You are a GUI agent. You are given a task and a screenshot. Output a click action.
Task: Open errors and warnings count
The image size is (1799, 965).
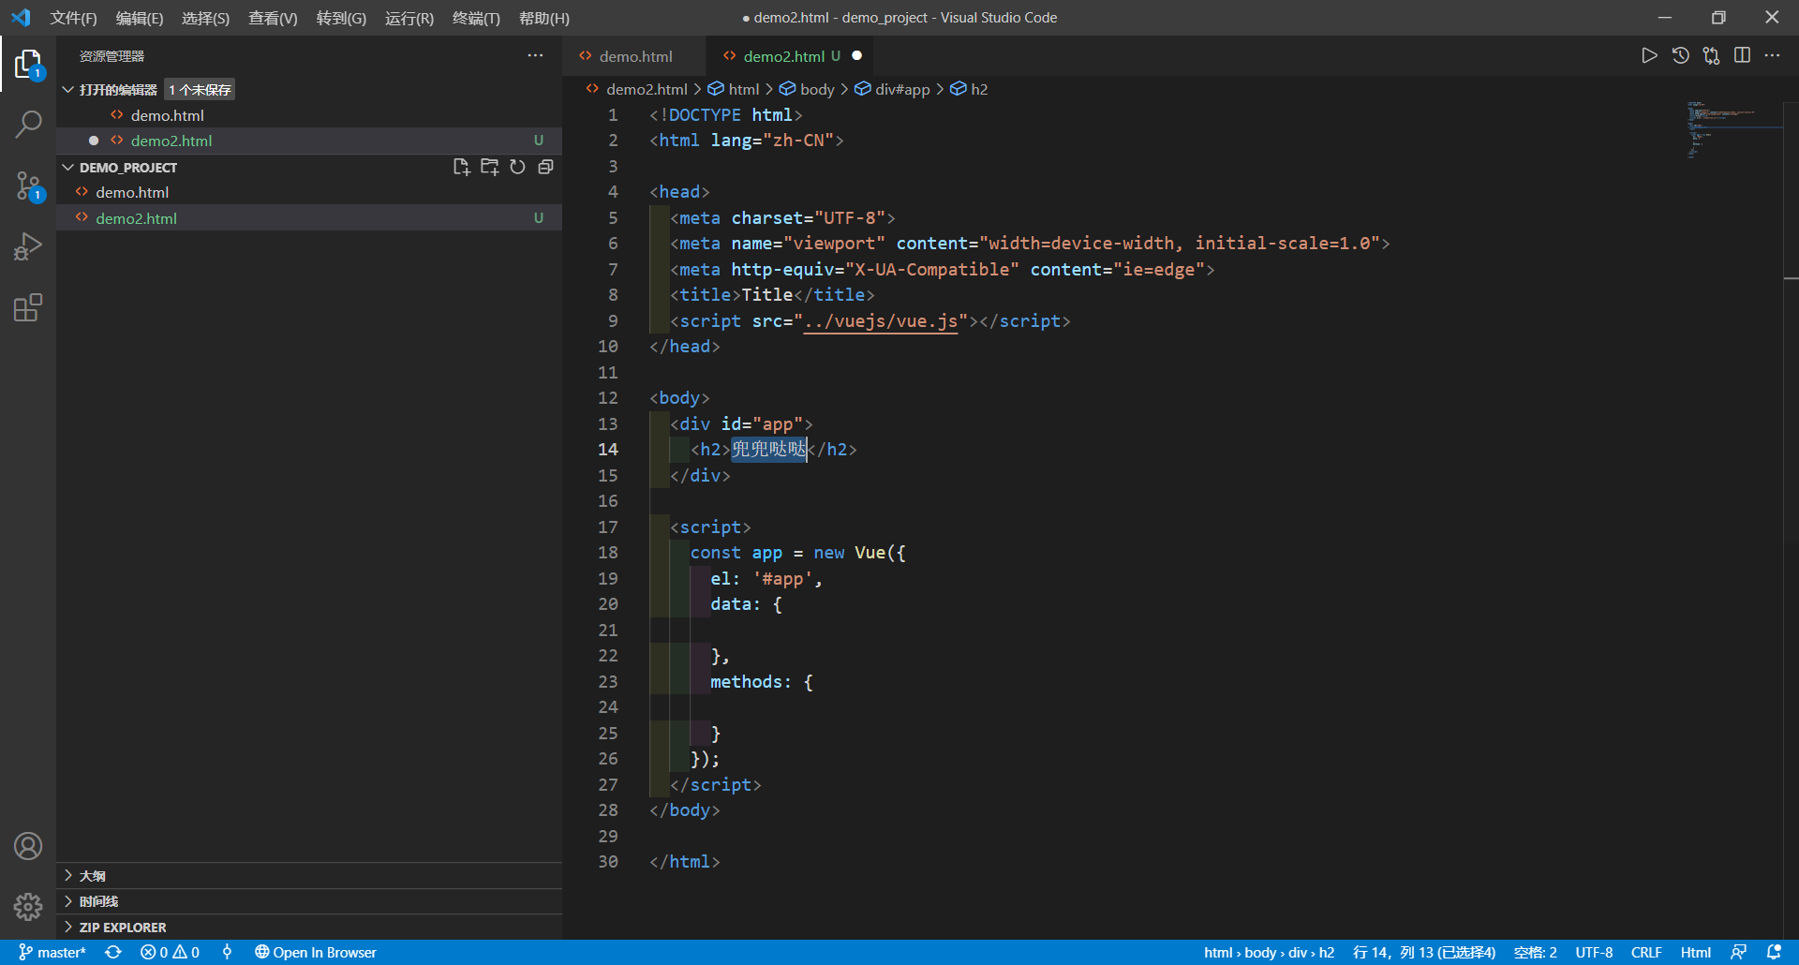pos(170,952)
